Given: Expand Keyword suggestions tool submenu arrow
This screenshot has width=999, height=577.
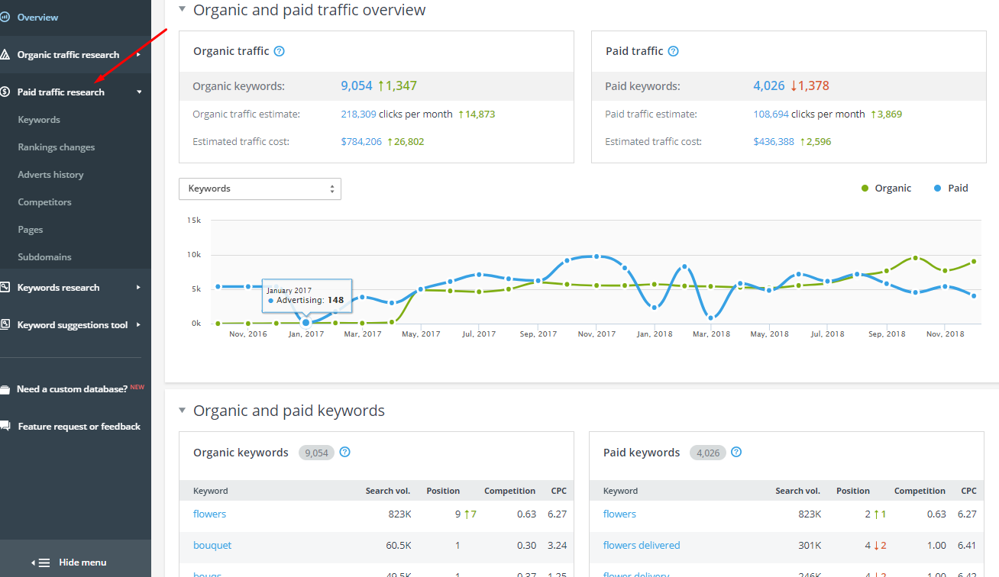Looking at the screenshot, I should point(138,324).
